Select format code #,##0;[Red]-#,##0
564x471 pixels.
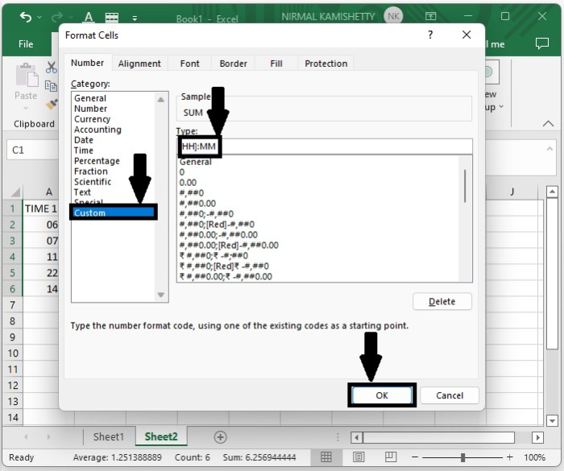coord(217,224)
